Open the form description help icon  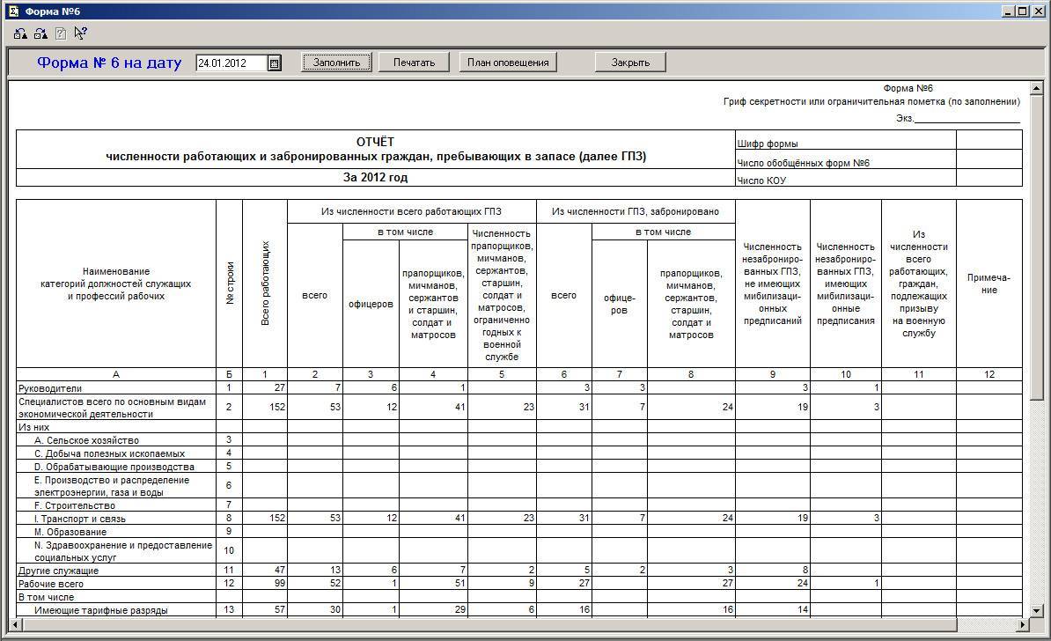(x=61, y=33)
